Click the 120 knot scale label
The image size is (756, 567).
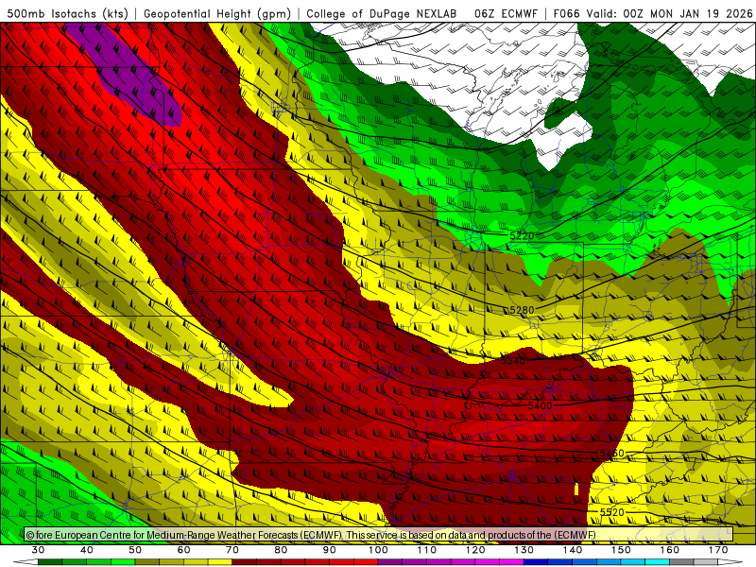[x=475, y=550]
